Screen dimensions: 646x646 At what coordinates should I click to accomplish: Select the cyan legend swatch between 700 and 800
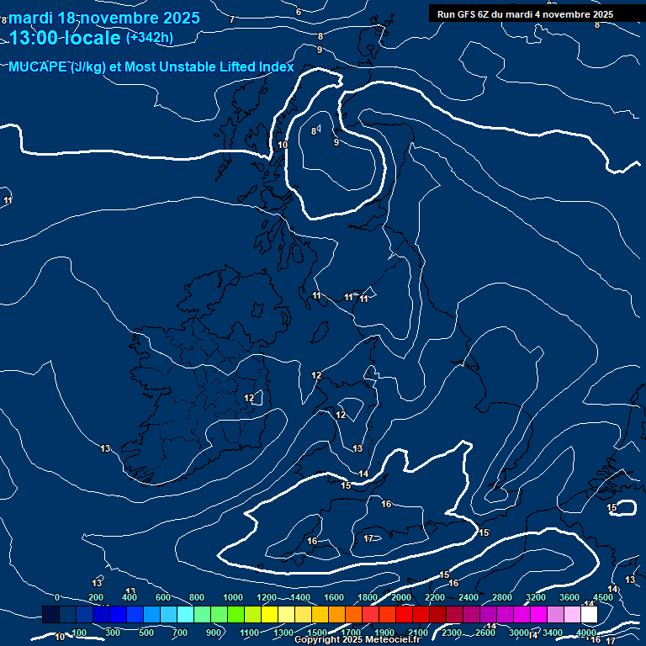click(x=185, y=614)
